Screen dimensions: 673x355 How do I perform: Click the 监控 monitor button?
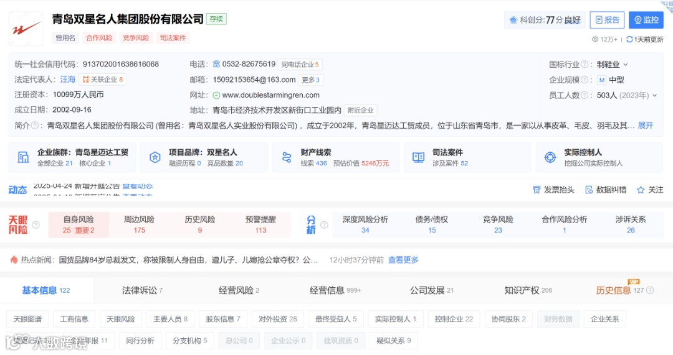click(x=646, y=20)
